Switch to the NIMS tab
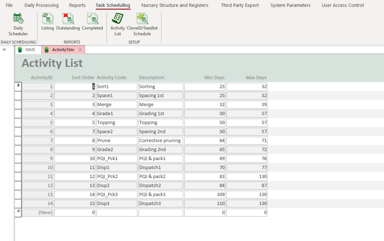The height and width of the screenshot is (241, 384). click(x=27, y=50)
